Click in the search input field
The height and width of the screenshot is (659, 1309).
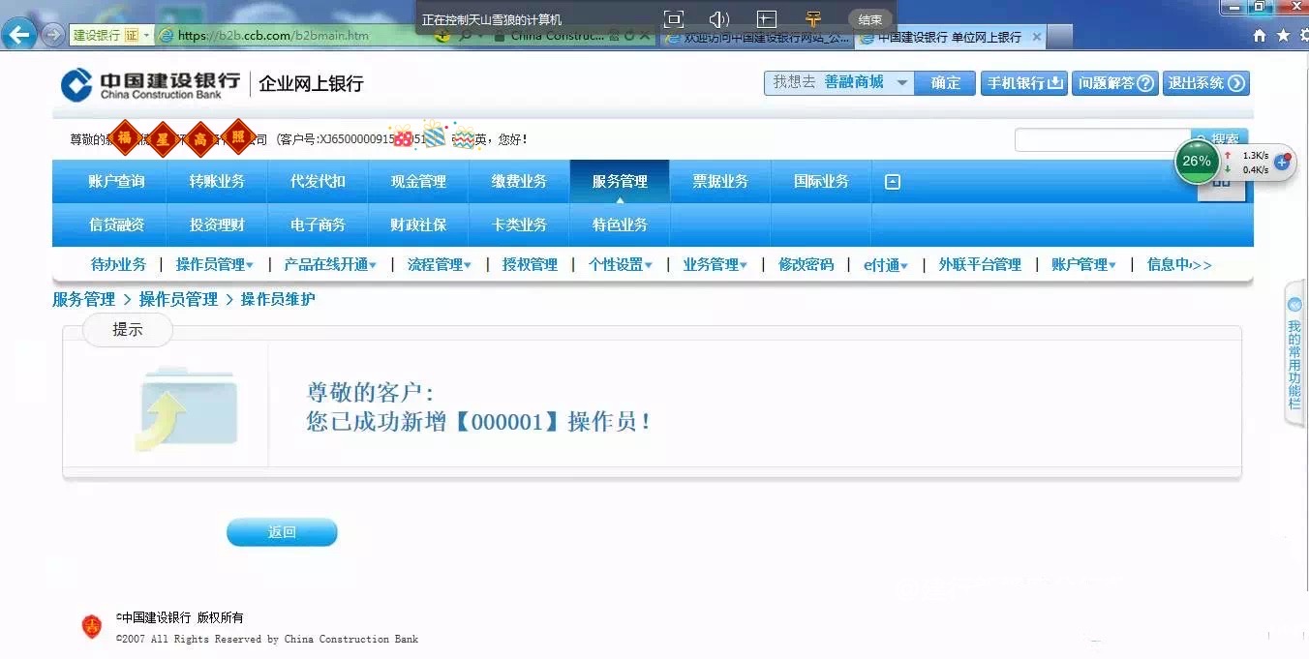point(1103,139)
